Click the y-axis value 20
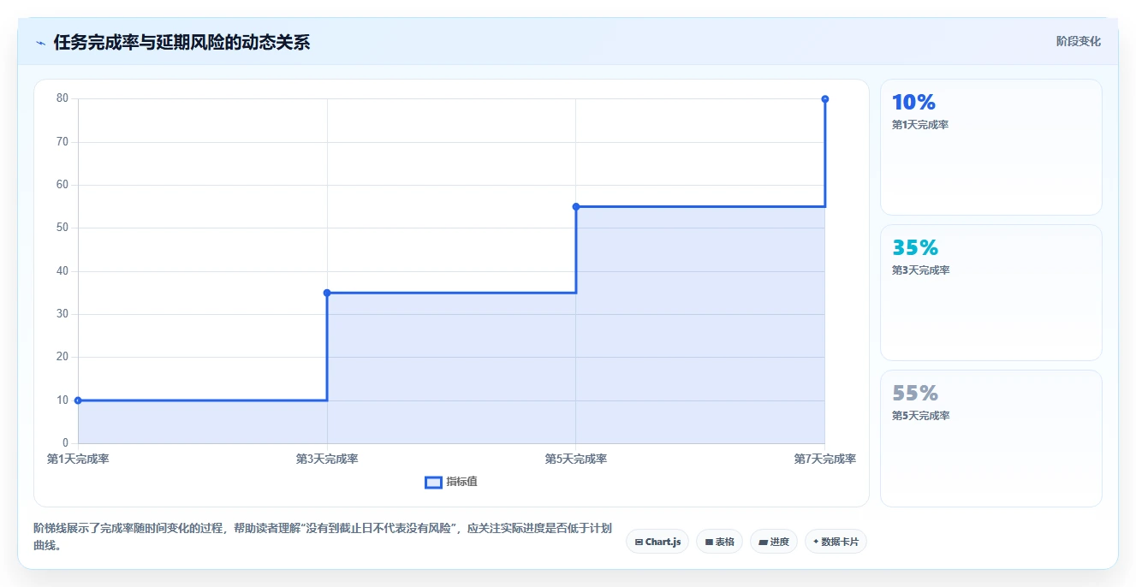This screenshot has height=587, width=1136. point(62,357)
